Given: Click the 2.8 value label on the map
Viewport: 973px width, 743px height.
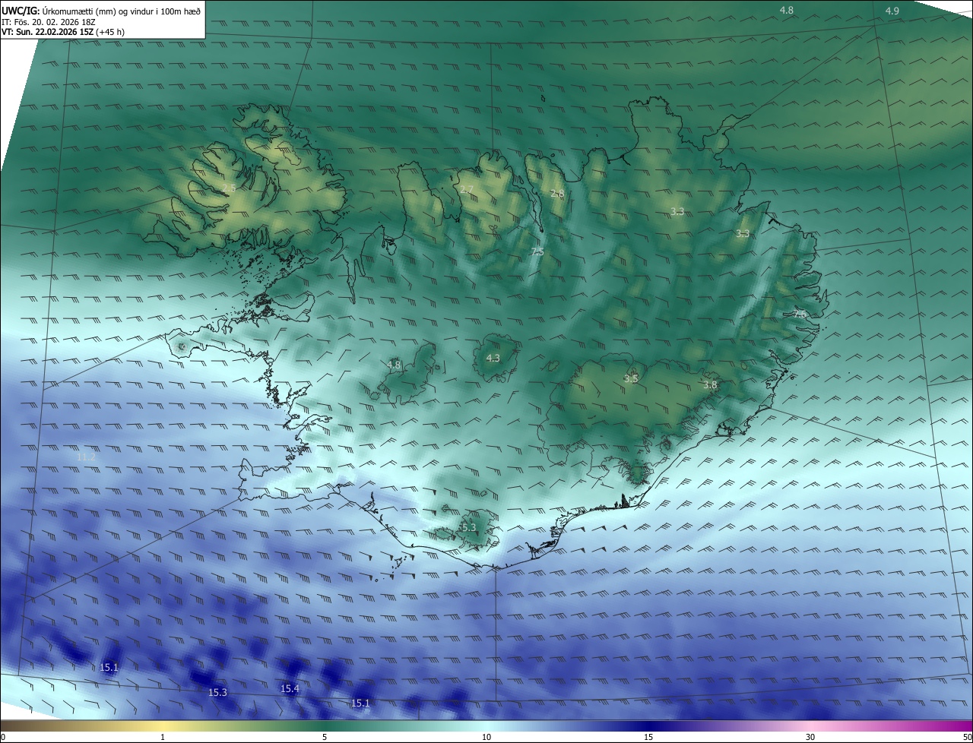Looking at the screenshot, I should 557,194.
